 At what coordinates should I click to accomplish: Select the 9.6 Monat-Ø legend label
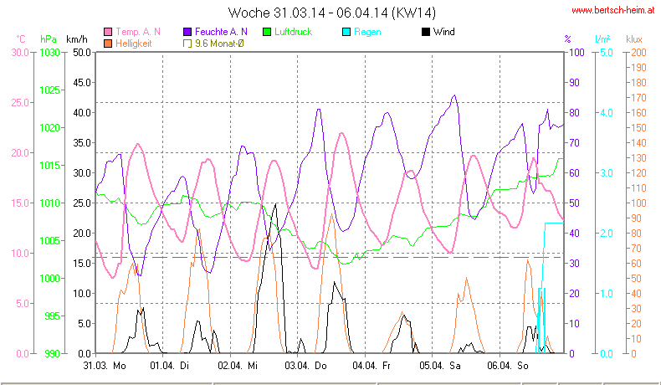click(219, 44)
